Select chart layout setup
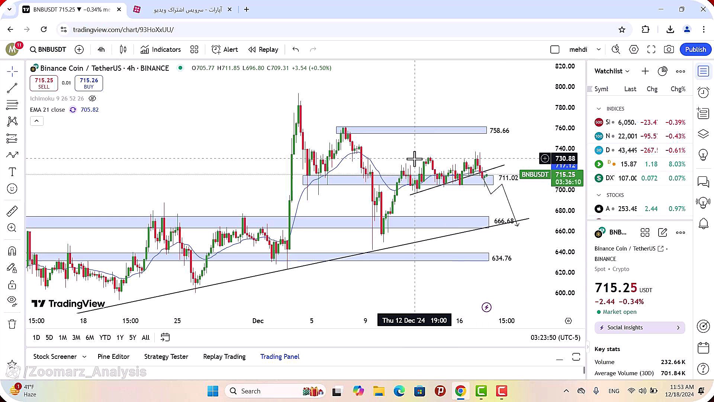Screen dimensions: 714x402 pyautogui.click(x=555, y=50)
